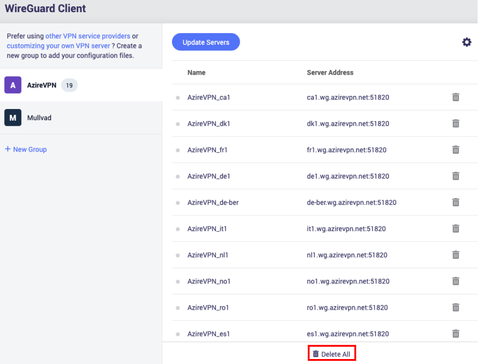
Task: Click the status dot for AzireVPN_ro1
Action: [178, 308]
